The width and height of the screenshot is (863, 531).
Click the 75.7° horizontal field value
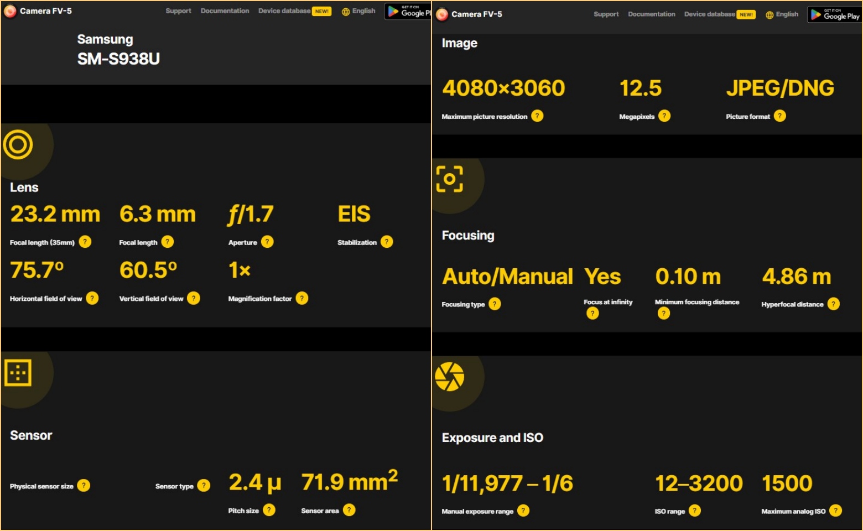pyautogui.click(x=37, y=270)
